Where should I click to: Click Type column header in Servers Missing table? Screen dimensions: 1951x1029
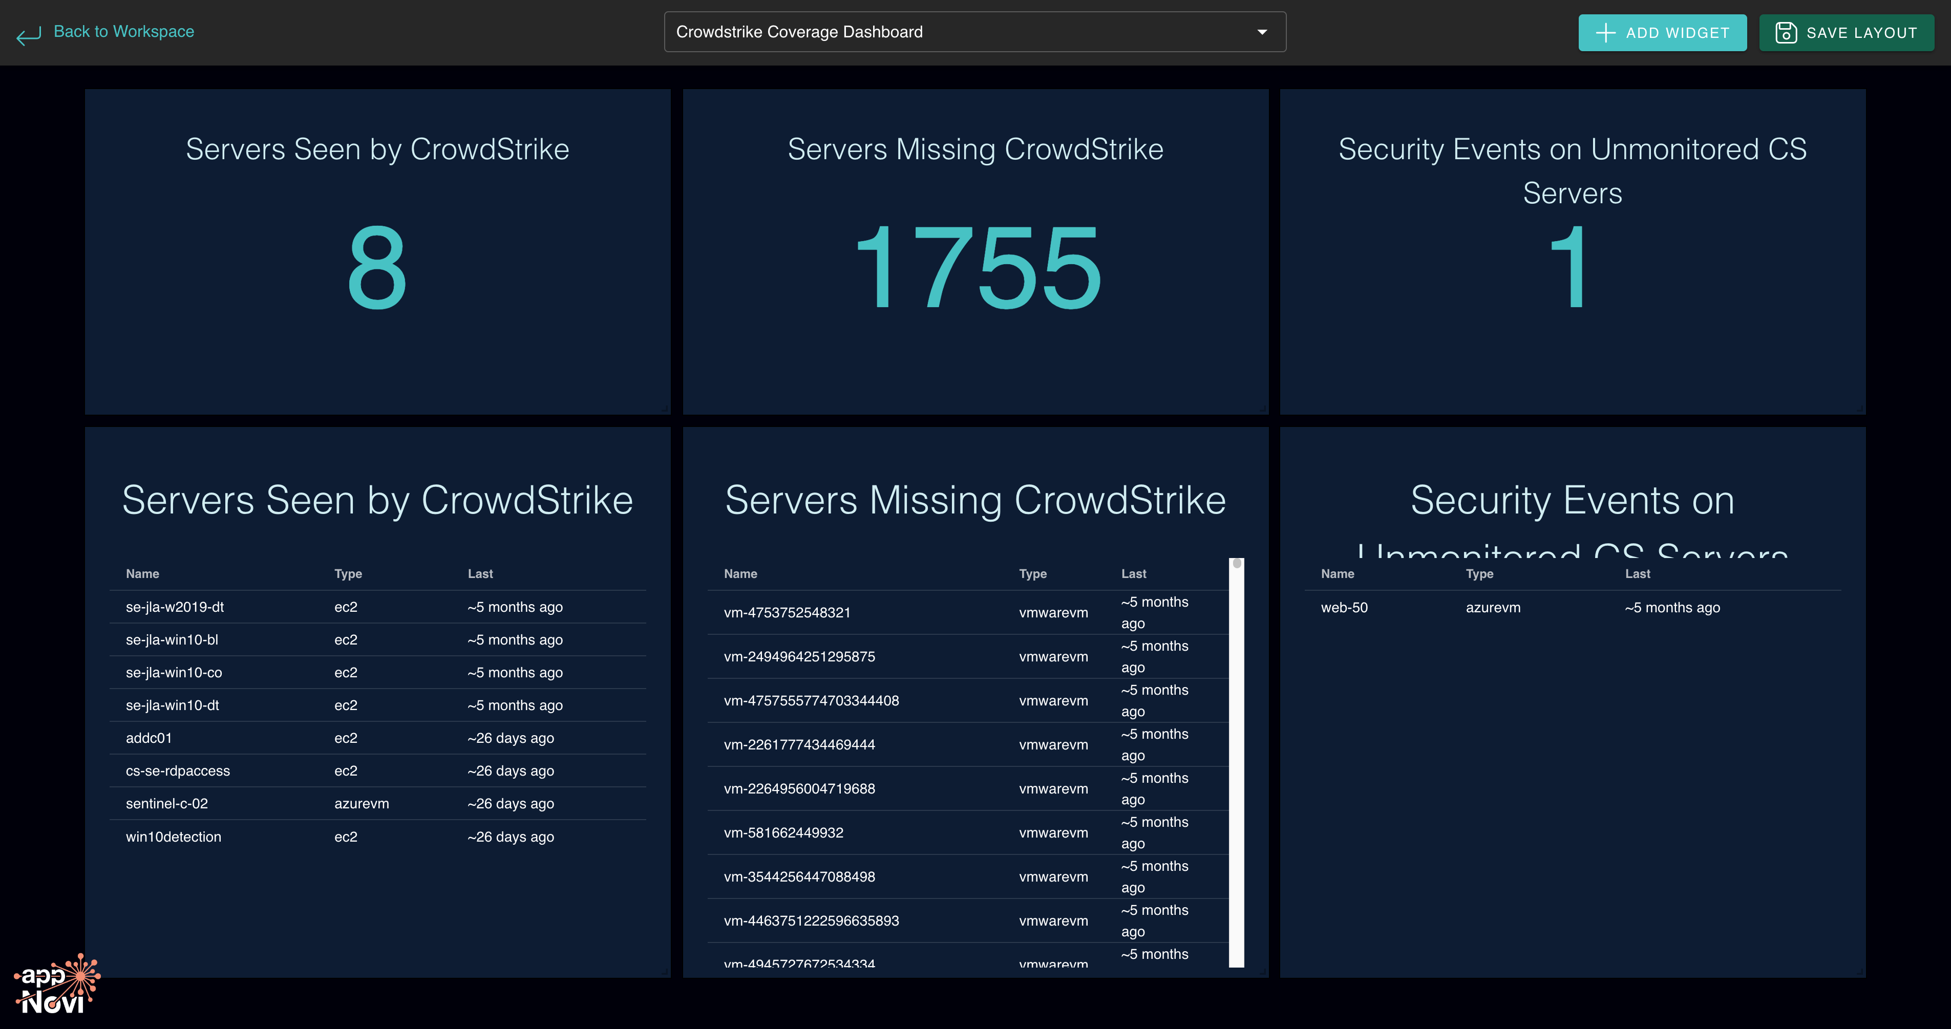(x=1032, y=574)
